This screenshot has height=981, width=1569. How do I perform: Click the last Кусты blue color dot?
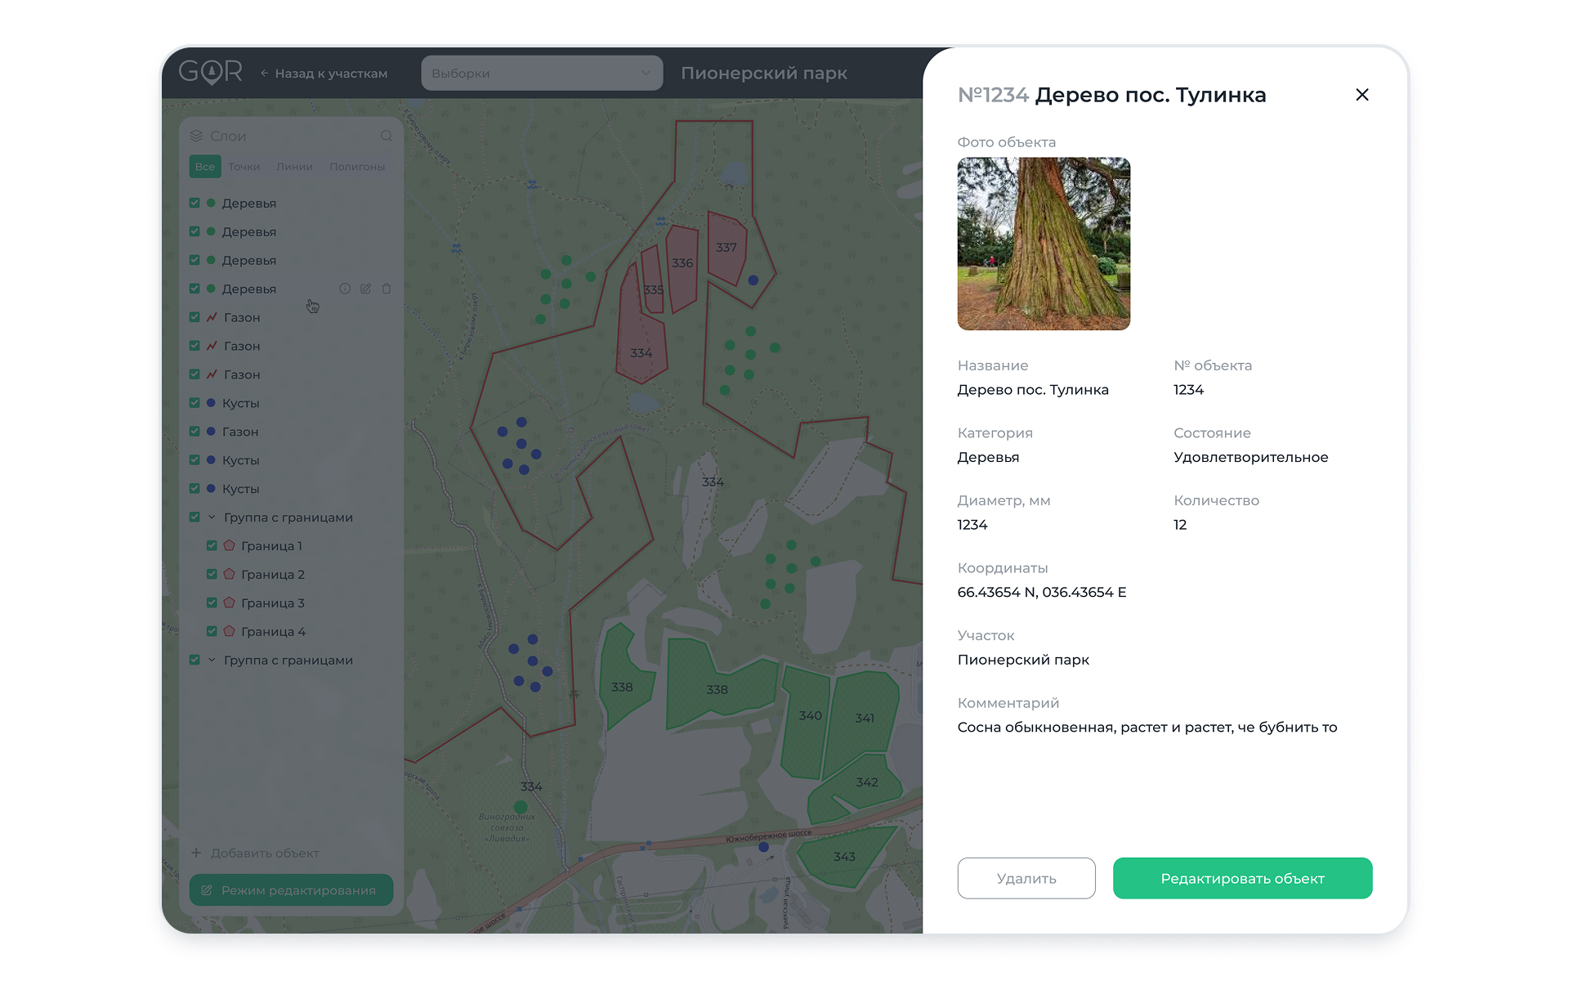(x=211, y=489)
